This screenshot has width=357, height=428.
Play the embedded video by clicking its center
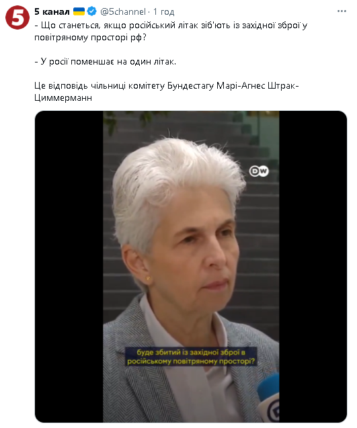click(191, 267)
